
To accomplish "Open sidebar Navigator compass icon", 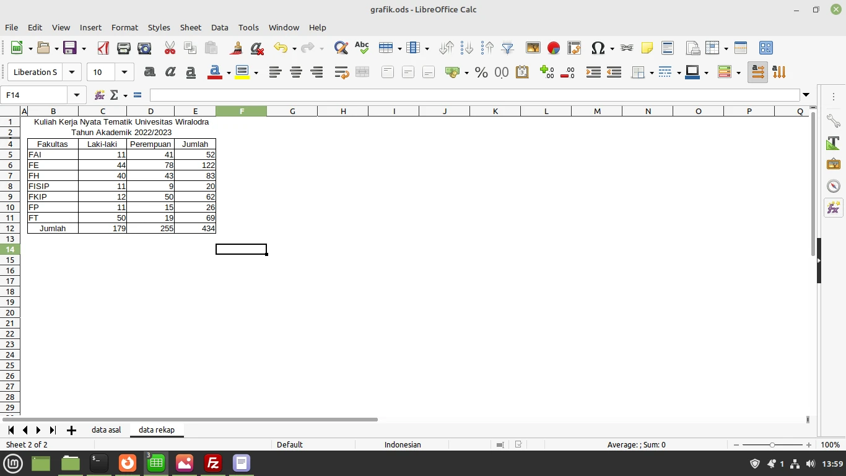I will [834, 186].
